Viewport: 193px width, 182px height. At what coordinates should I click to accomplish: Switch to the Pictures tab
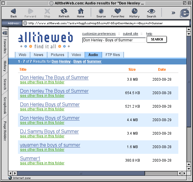pos(57,55)
